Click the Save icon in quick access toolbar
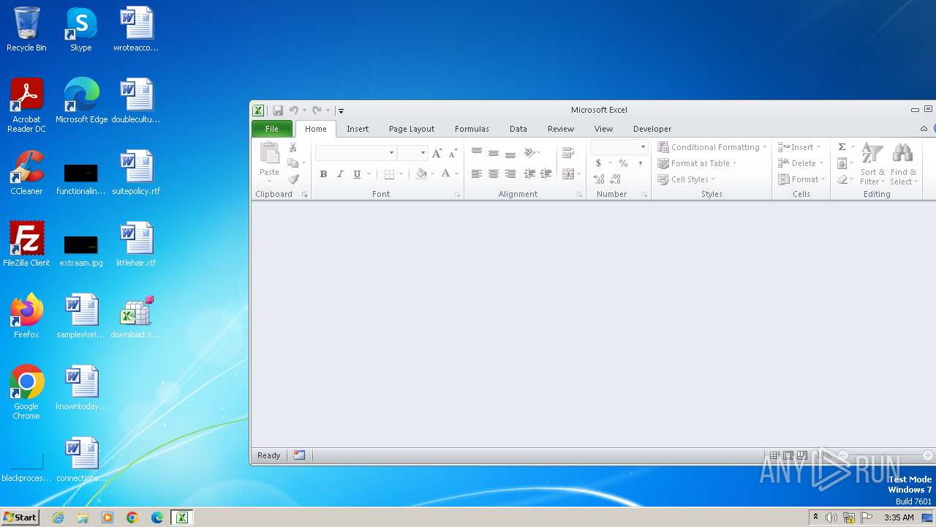The image size is (936, 527). (x=278, y=111)
